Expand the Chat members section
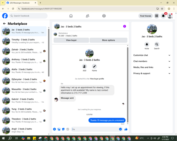The height and width of the screenshot is (141, 177). click(x=152, y=61)
